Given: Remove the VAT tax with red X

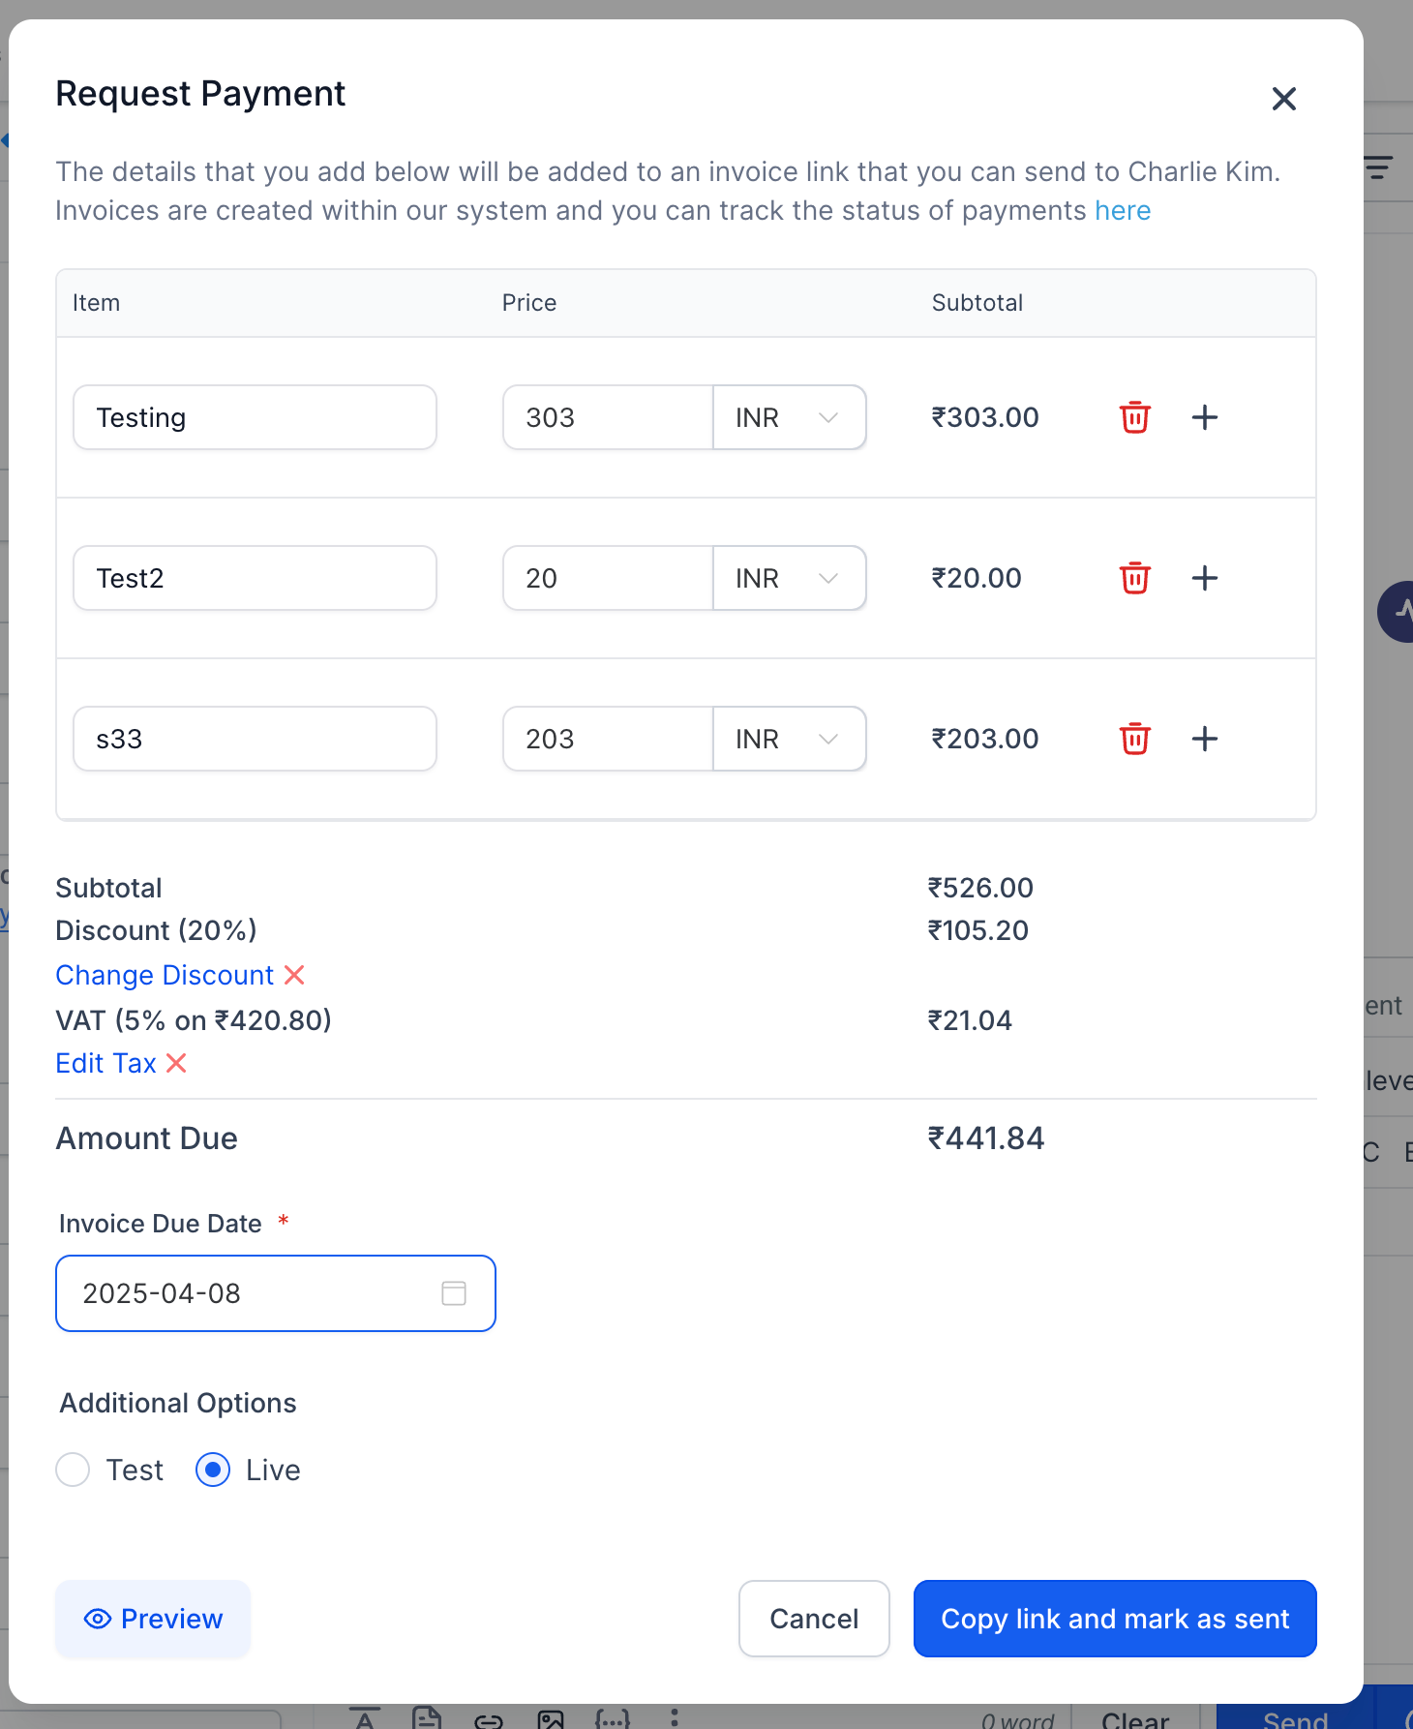Looking at the screenshot, I should (x=176, y=1063).
